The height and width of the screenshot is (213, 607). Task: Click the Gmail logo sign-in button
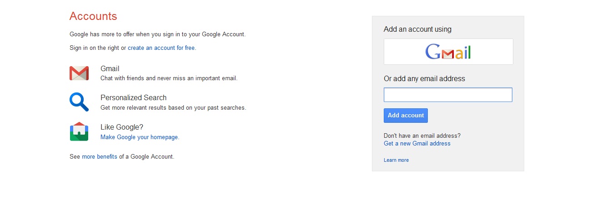tap(448, 52)
